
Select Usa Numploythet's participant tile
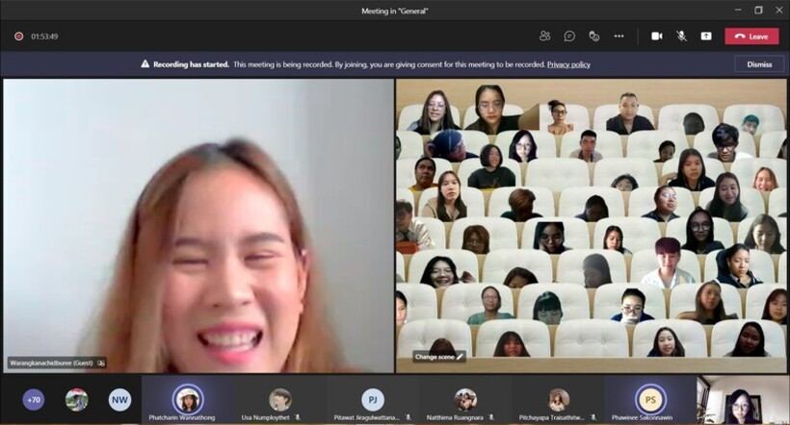(280, 399)
